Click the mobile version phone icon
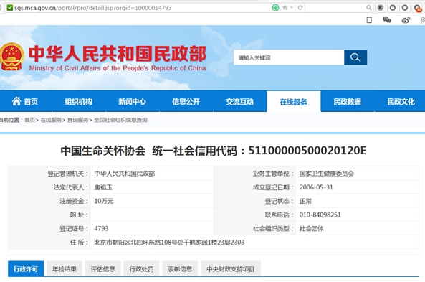425x282 pixels. point(369,19)
